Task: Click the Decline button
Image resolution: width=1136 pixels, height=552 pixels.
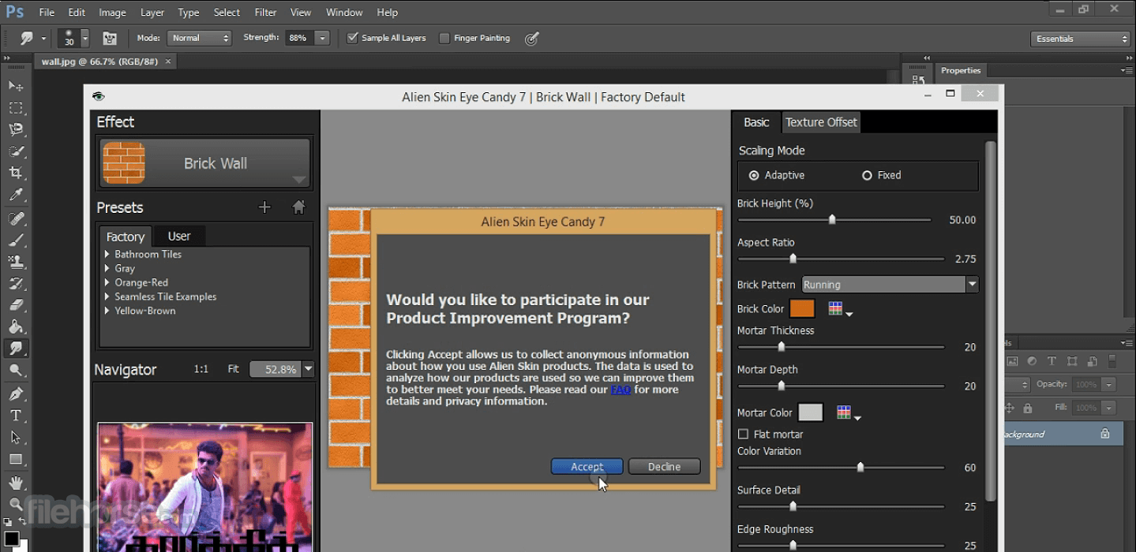Action: [x=664, y=467]
